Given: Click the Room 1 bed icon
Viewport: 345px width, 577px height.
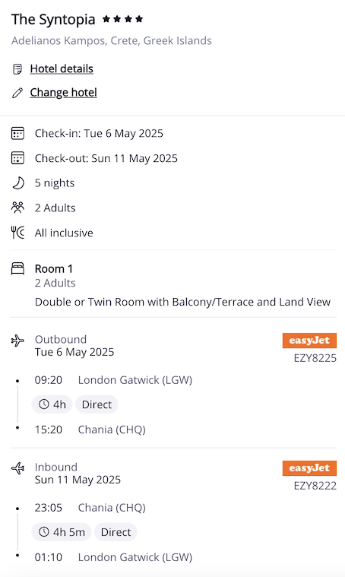Looking at the screenshot, I should 17,269.
